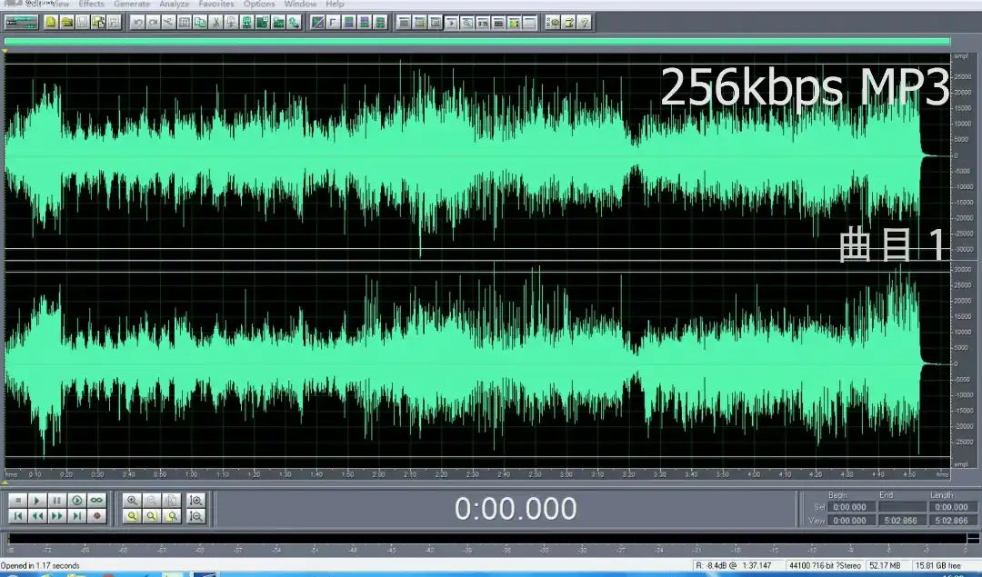Click the new file icon in toolbar
982x577 pixels.
pyautogui.click(x=51, y=22)
